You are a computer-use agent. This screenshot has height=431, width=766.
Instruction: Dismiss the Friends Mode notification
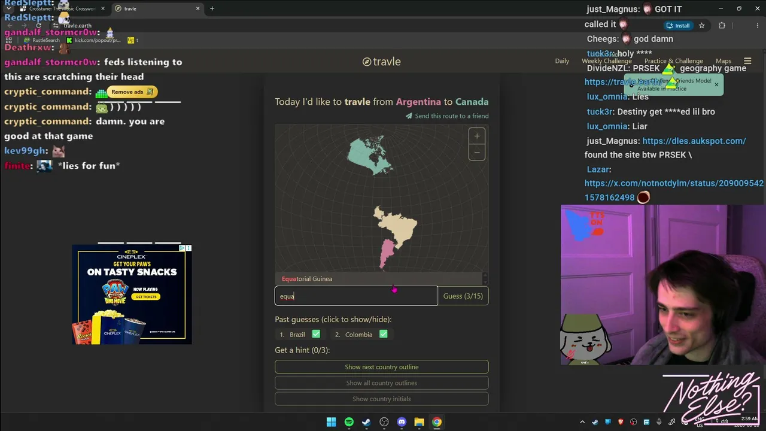(716, 85)
